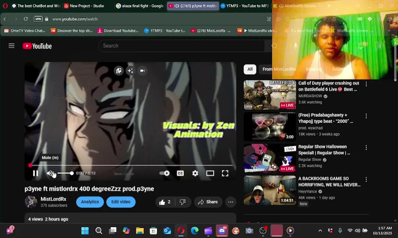Open MistLordRx channel name link
The image size is (398, 238).
coord(53,199)
